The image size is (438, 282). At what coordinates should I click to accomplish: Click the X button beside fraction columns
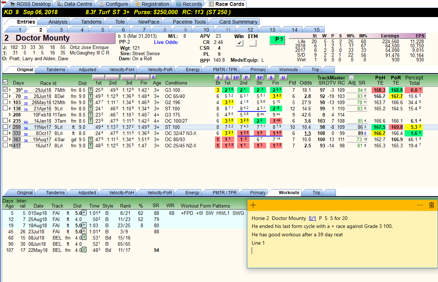click(x=153, y=77)
